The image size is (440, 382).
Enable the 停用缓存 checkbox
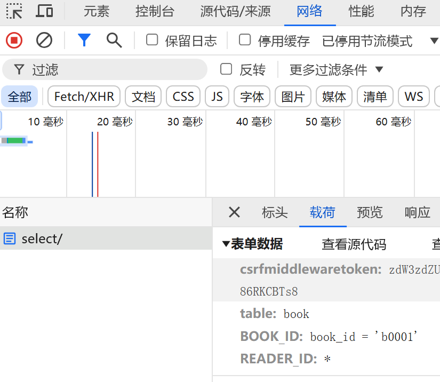point(245,40)
